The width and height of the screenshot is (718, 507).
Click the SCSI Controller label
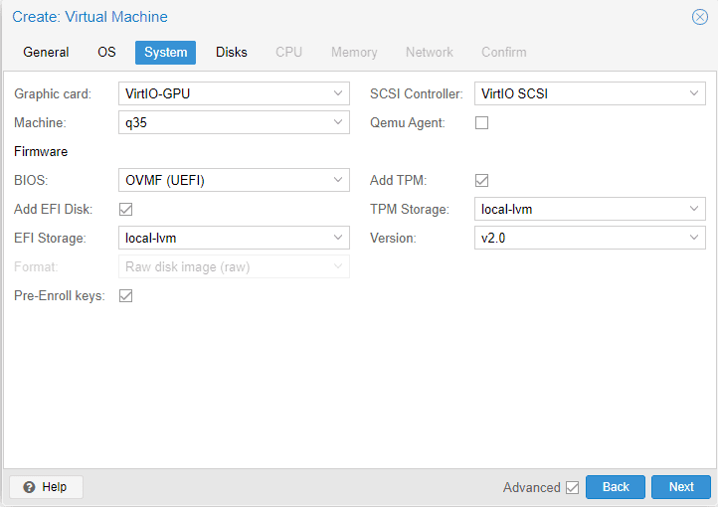pyautogui.click(x=417, y=93)
